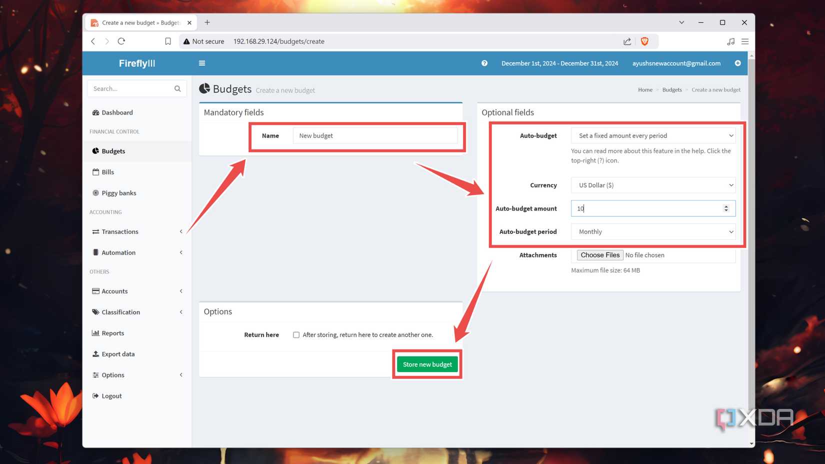Click the help question mark icon
Image resolution: width=825 pixels, height=464 pixels.
(483, 63)
